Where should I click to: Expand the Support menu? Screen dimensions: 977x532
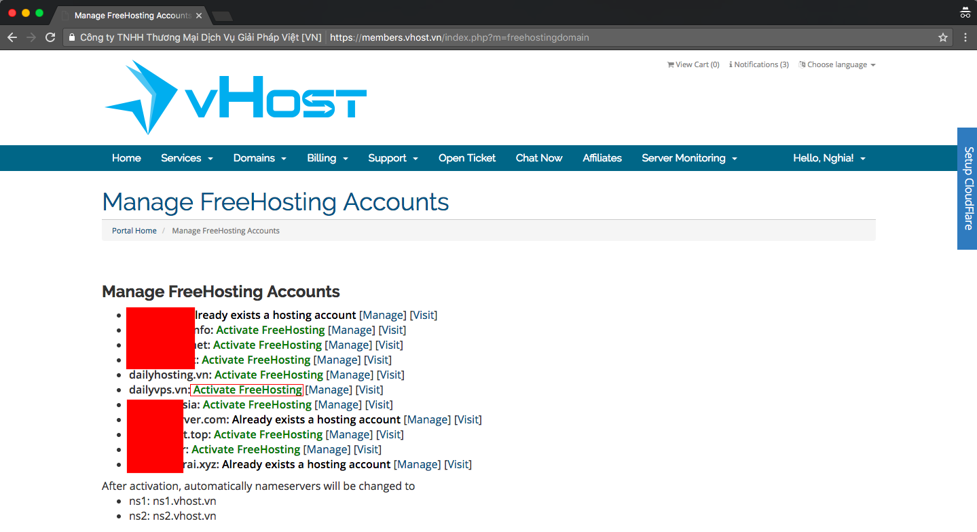tap(393, 158)
